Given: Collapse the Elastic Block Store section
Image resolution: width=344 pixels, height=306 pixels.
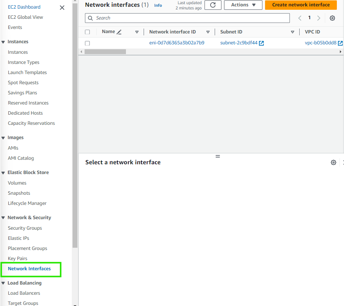Looking at the screenshot, I should [3, 173].
